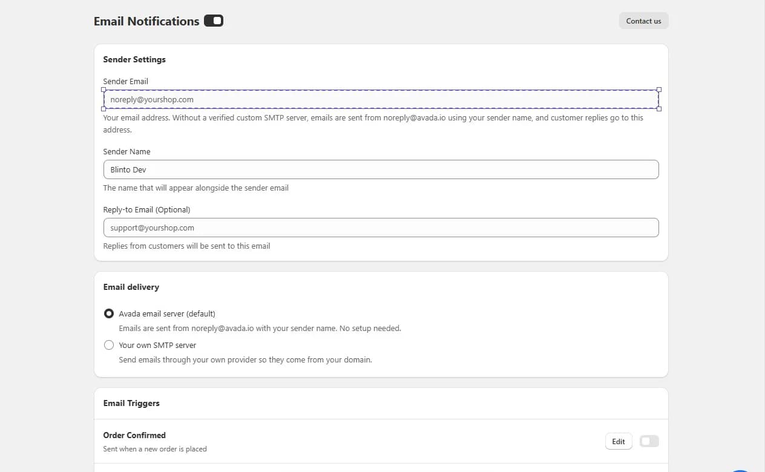The image size is (765, 472).
Task: Click the Contact us button
Action: [643, 21]
